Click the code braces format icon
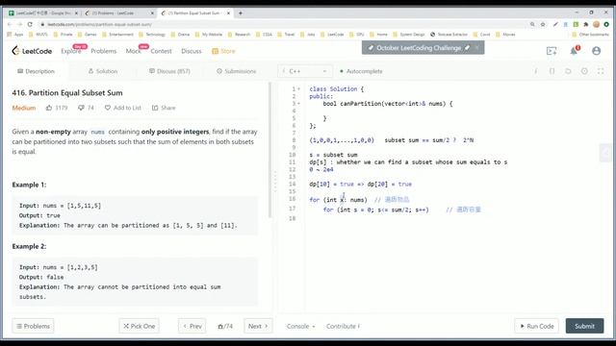Screen dimensions: 616x346 point(552,71)
